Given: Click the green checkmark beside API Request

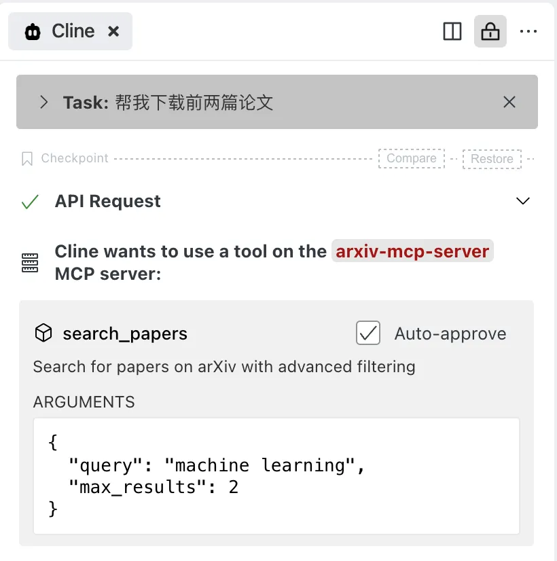Looking at the screenshot, I should (30, 201).
